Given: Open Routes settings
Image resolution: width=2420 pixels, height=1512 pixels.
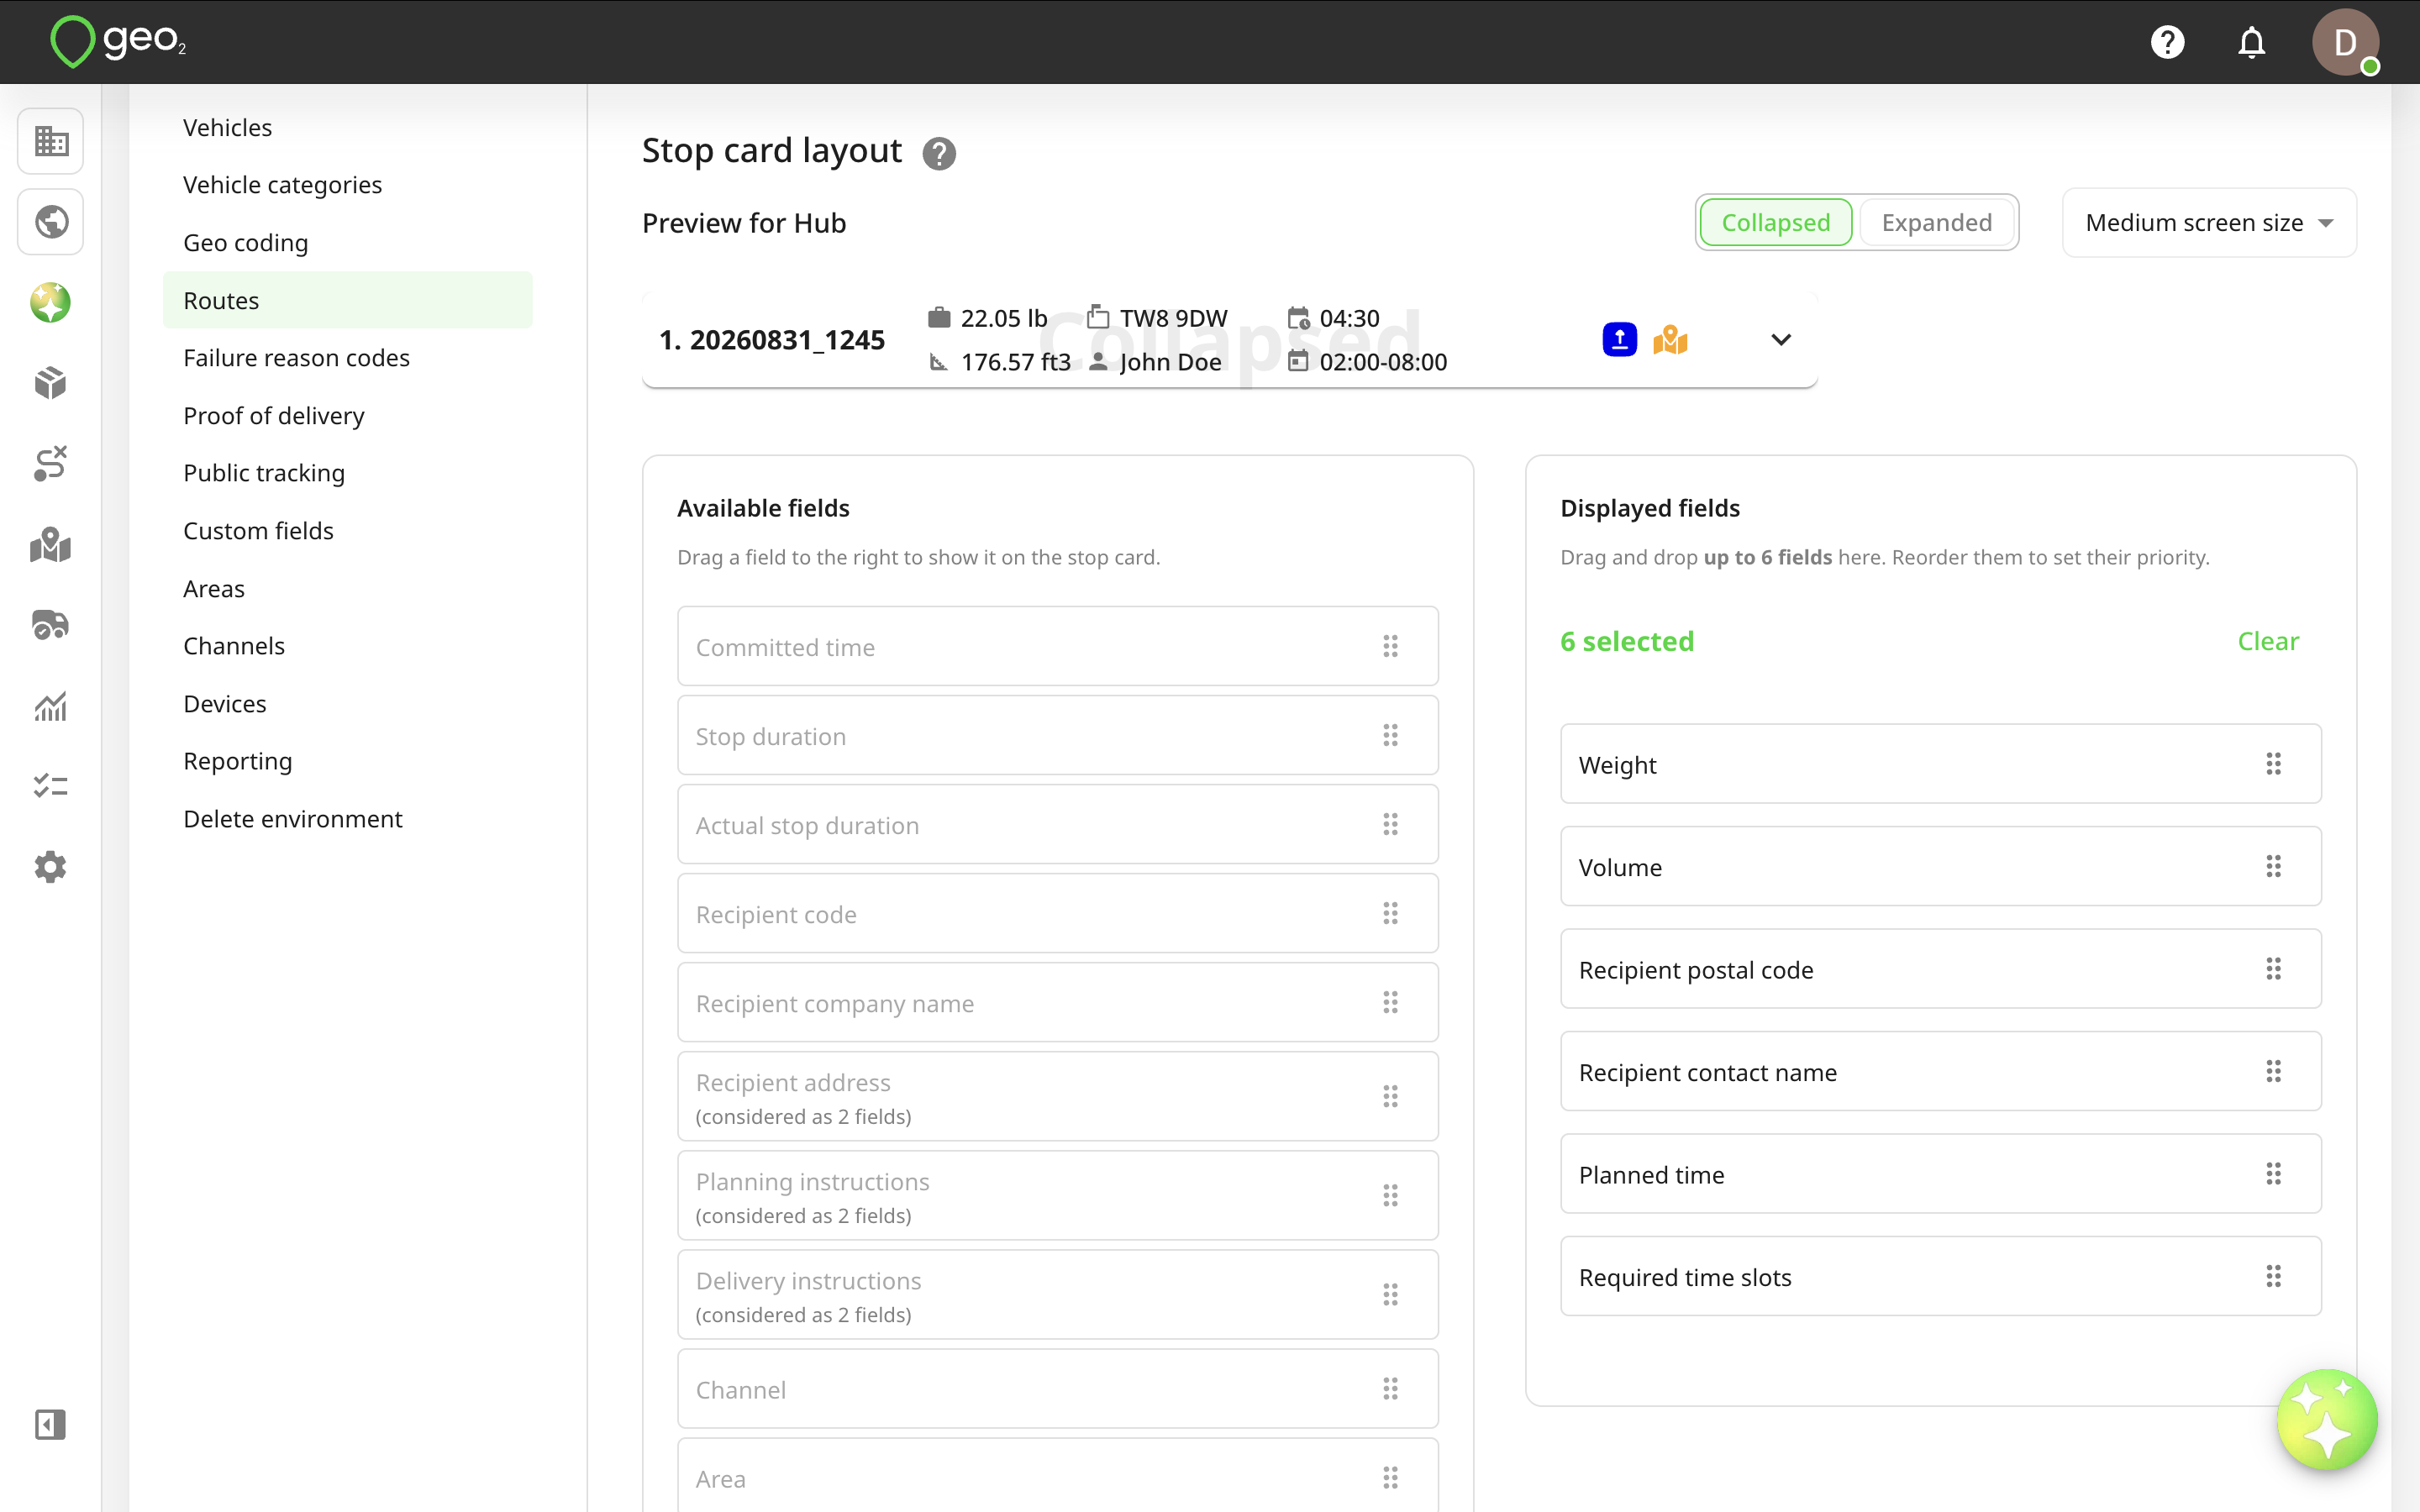Looking at the screenshot, I should [347, 300].
